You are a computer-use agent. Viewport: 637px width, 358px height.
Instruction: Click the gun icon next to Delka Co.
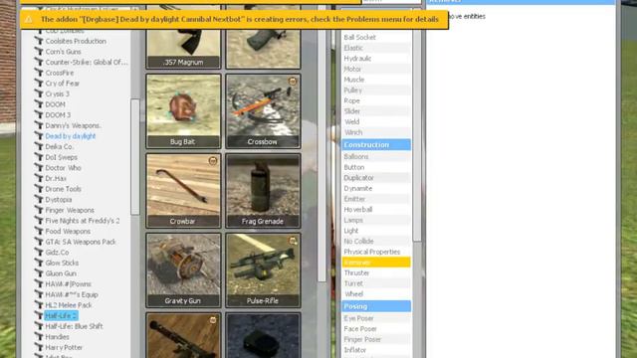click(x=39, y=146)
